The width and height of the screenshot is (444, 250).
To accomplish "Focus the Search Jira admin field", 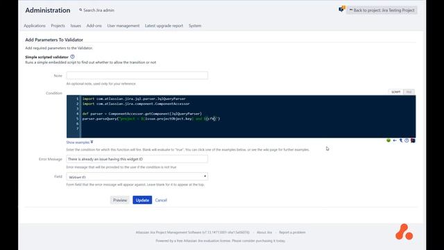I will point(99,10).
